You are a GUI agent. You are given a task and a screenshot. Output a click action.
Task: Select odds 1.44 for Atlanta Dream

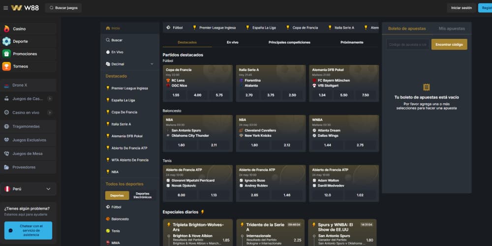[328, 145]
